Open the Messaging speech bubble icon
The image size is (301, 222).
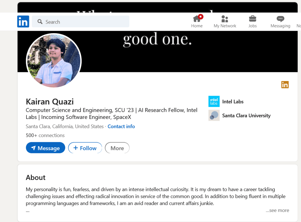[280, 19]
